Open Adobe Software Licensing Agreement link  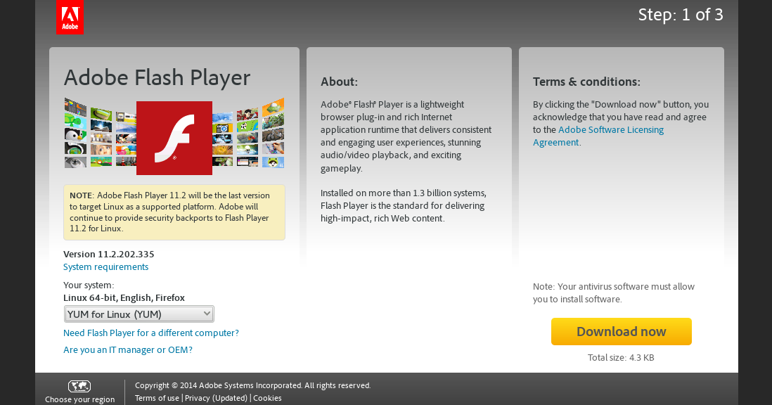pos(598,136)
